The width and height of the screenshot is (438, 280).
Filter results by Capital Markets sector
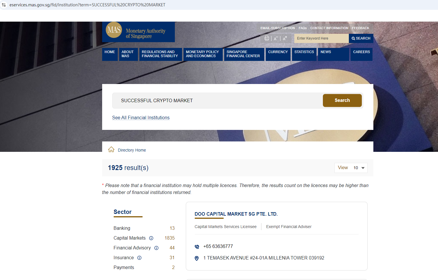coord(130,238)
